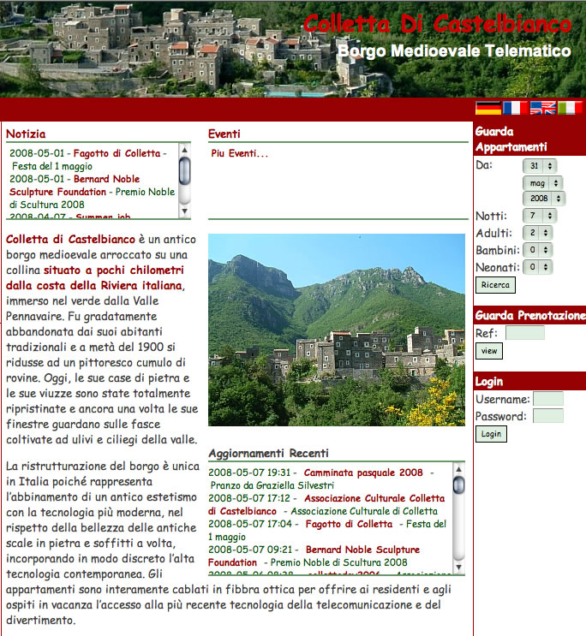Open the year dropdown showing 2008
This screenshot has width=586, height=636.
pos(543,199)
